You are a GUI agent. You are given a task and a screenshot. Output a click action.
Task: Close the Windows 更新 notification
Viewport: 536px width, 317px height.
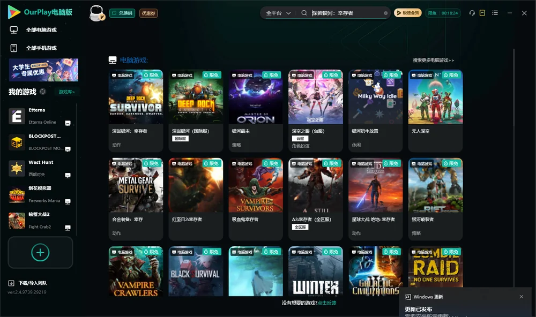click(522, 297)
